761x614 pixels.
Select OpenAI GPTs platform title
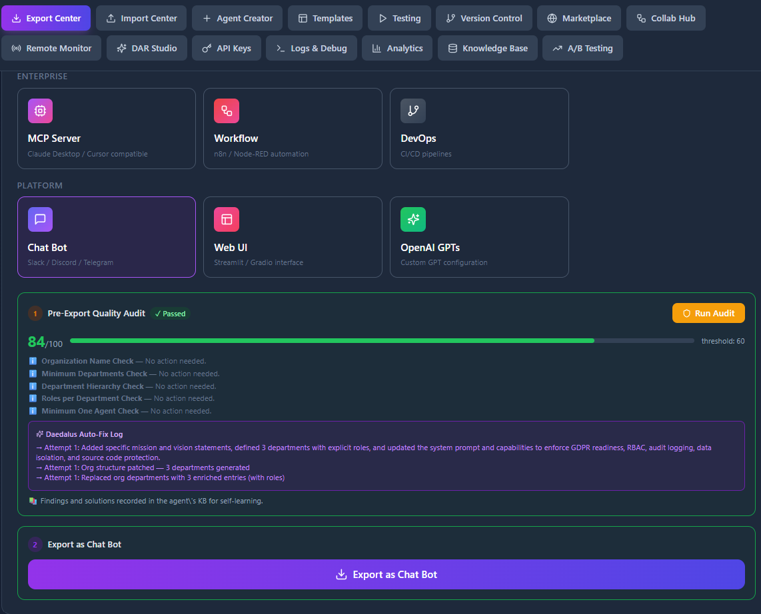[x=430, y=247]
